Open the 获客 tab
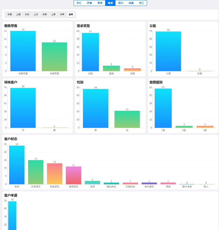This screenshot has height=230, width=219. (90, 3)
